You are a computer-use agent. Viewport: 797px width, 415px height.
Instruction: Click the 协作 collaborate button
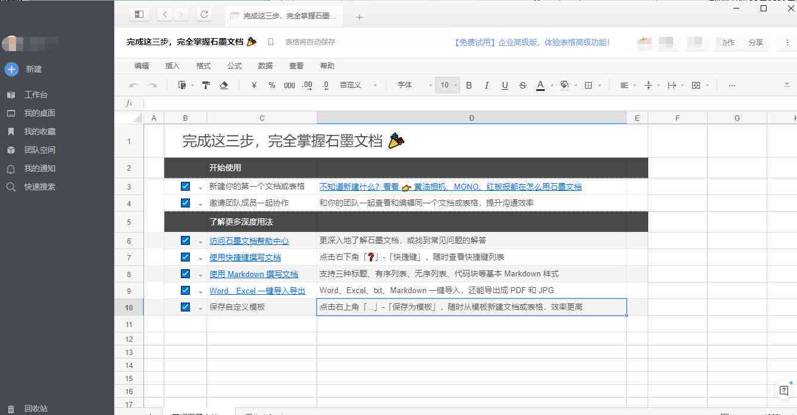click(728, 42)
